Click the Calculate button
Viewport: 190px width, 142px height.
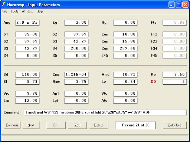click(174, 125)
